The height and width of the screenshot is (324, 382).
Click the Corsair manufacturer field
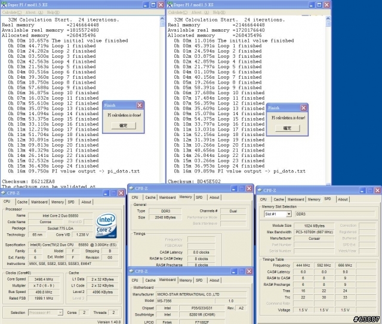click(x=314, y=239)
